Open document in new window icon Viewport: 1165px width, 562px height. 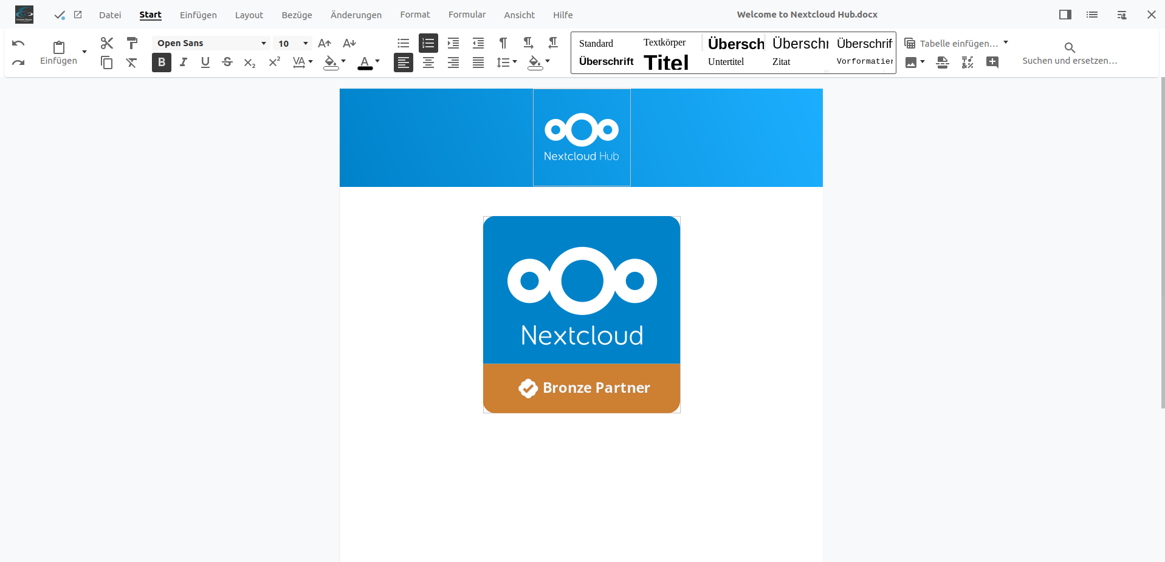pos(78,15)
